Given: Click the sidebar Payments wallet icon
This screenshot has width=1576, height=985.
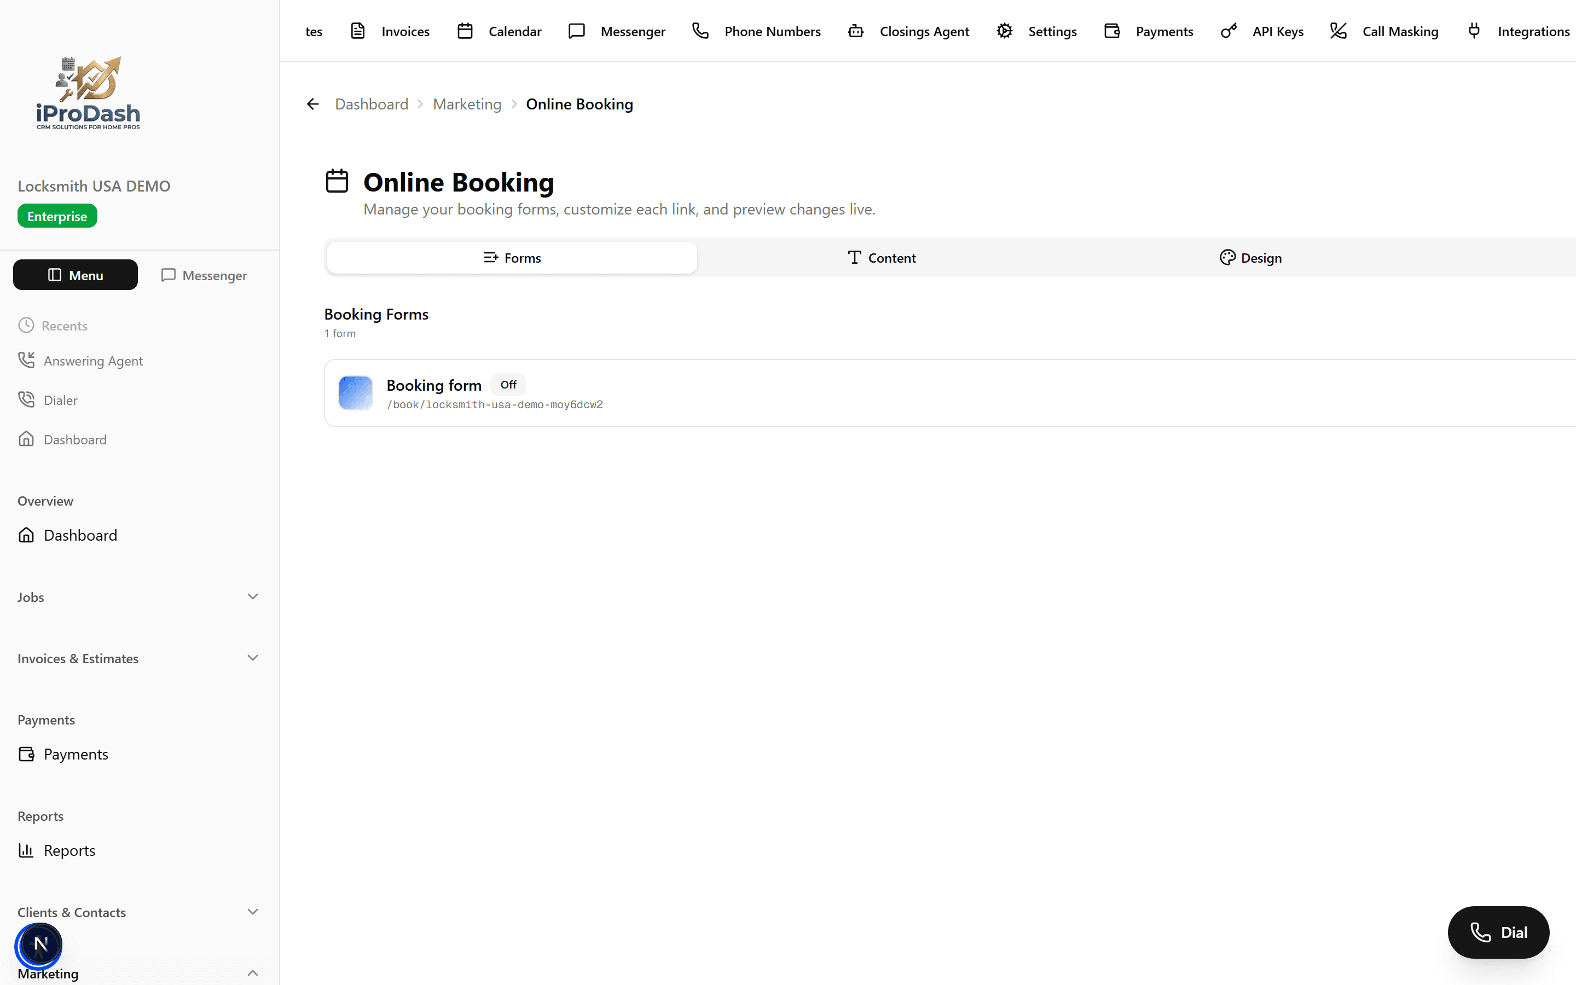Looking at the screenshot, I should click(26, 754).
